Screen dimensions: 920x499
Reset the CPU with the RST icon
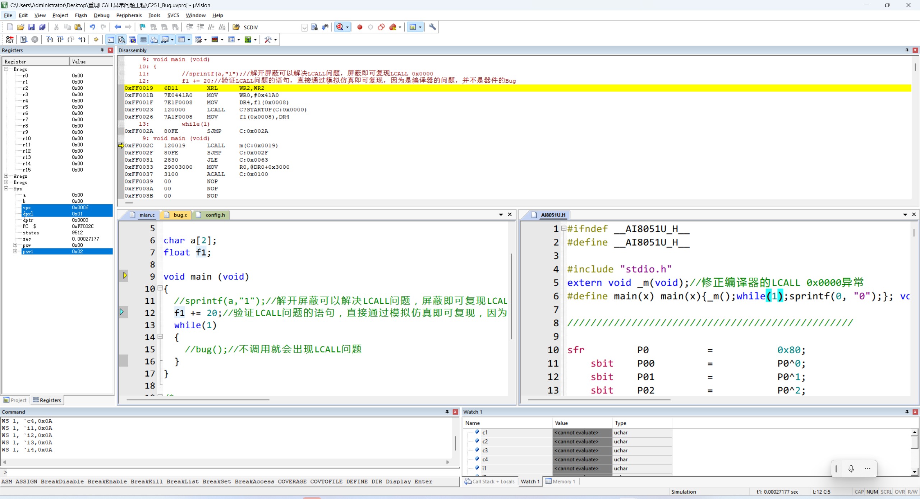coord(10,39)
